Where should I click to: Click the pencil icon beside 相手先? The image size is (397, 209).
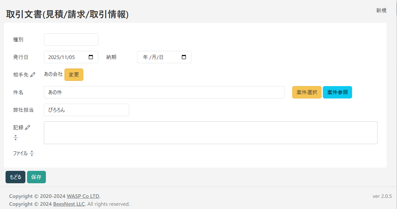33,75
